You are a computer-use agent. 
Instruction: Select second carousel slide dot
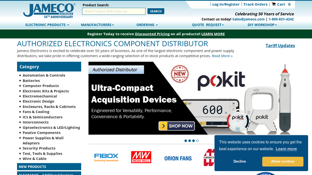pos(190,141)
